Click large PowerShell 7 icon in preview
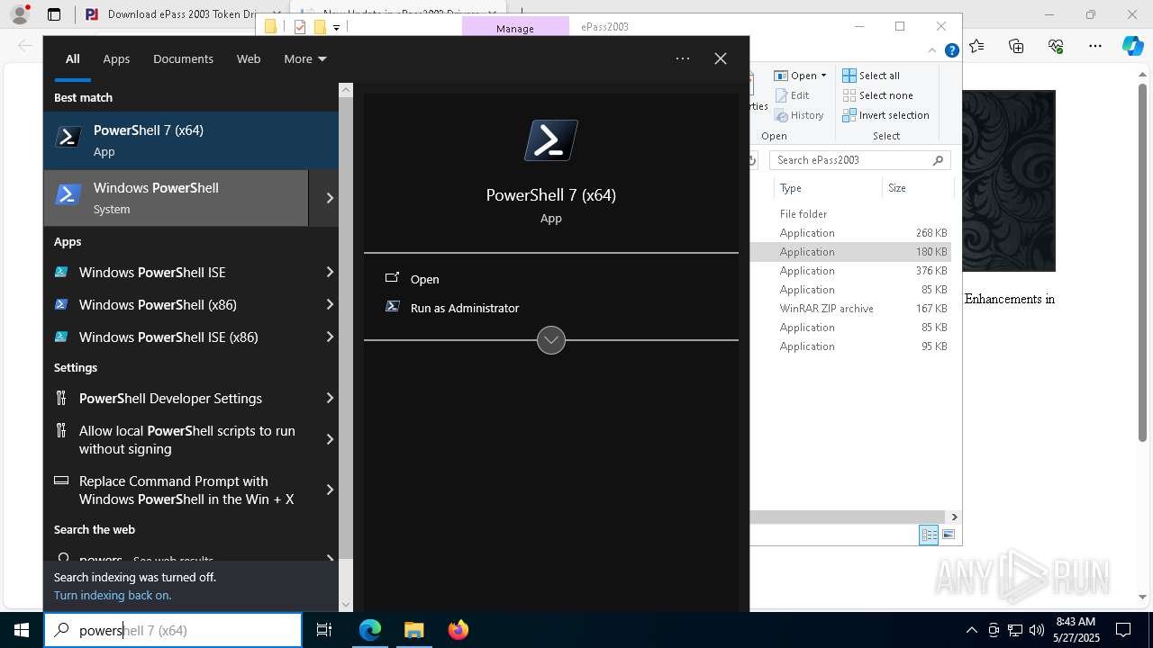 click(x=551, y=140)
